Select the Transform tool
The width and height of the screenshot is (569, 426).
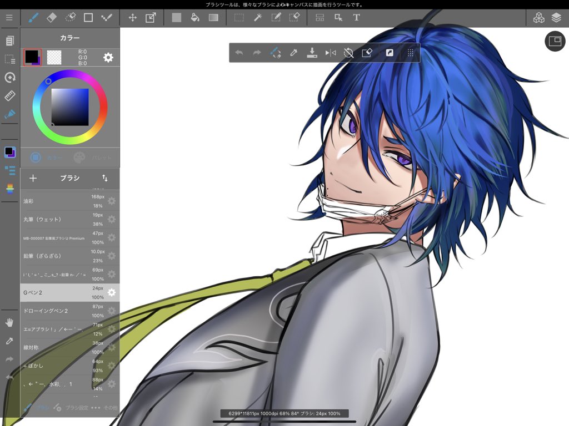(x=151, y=17)
